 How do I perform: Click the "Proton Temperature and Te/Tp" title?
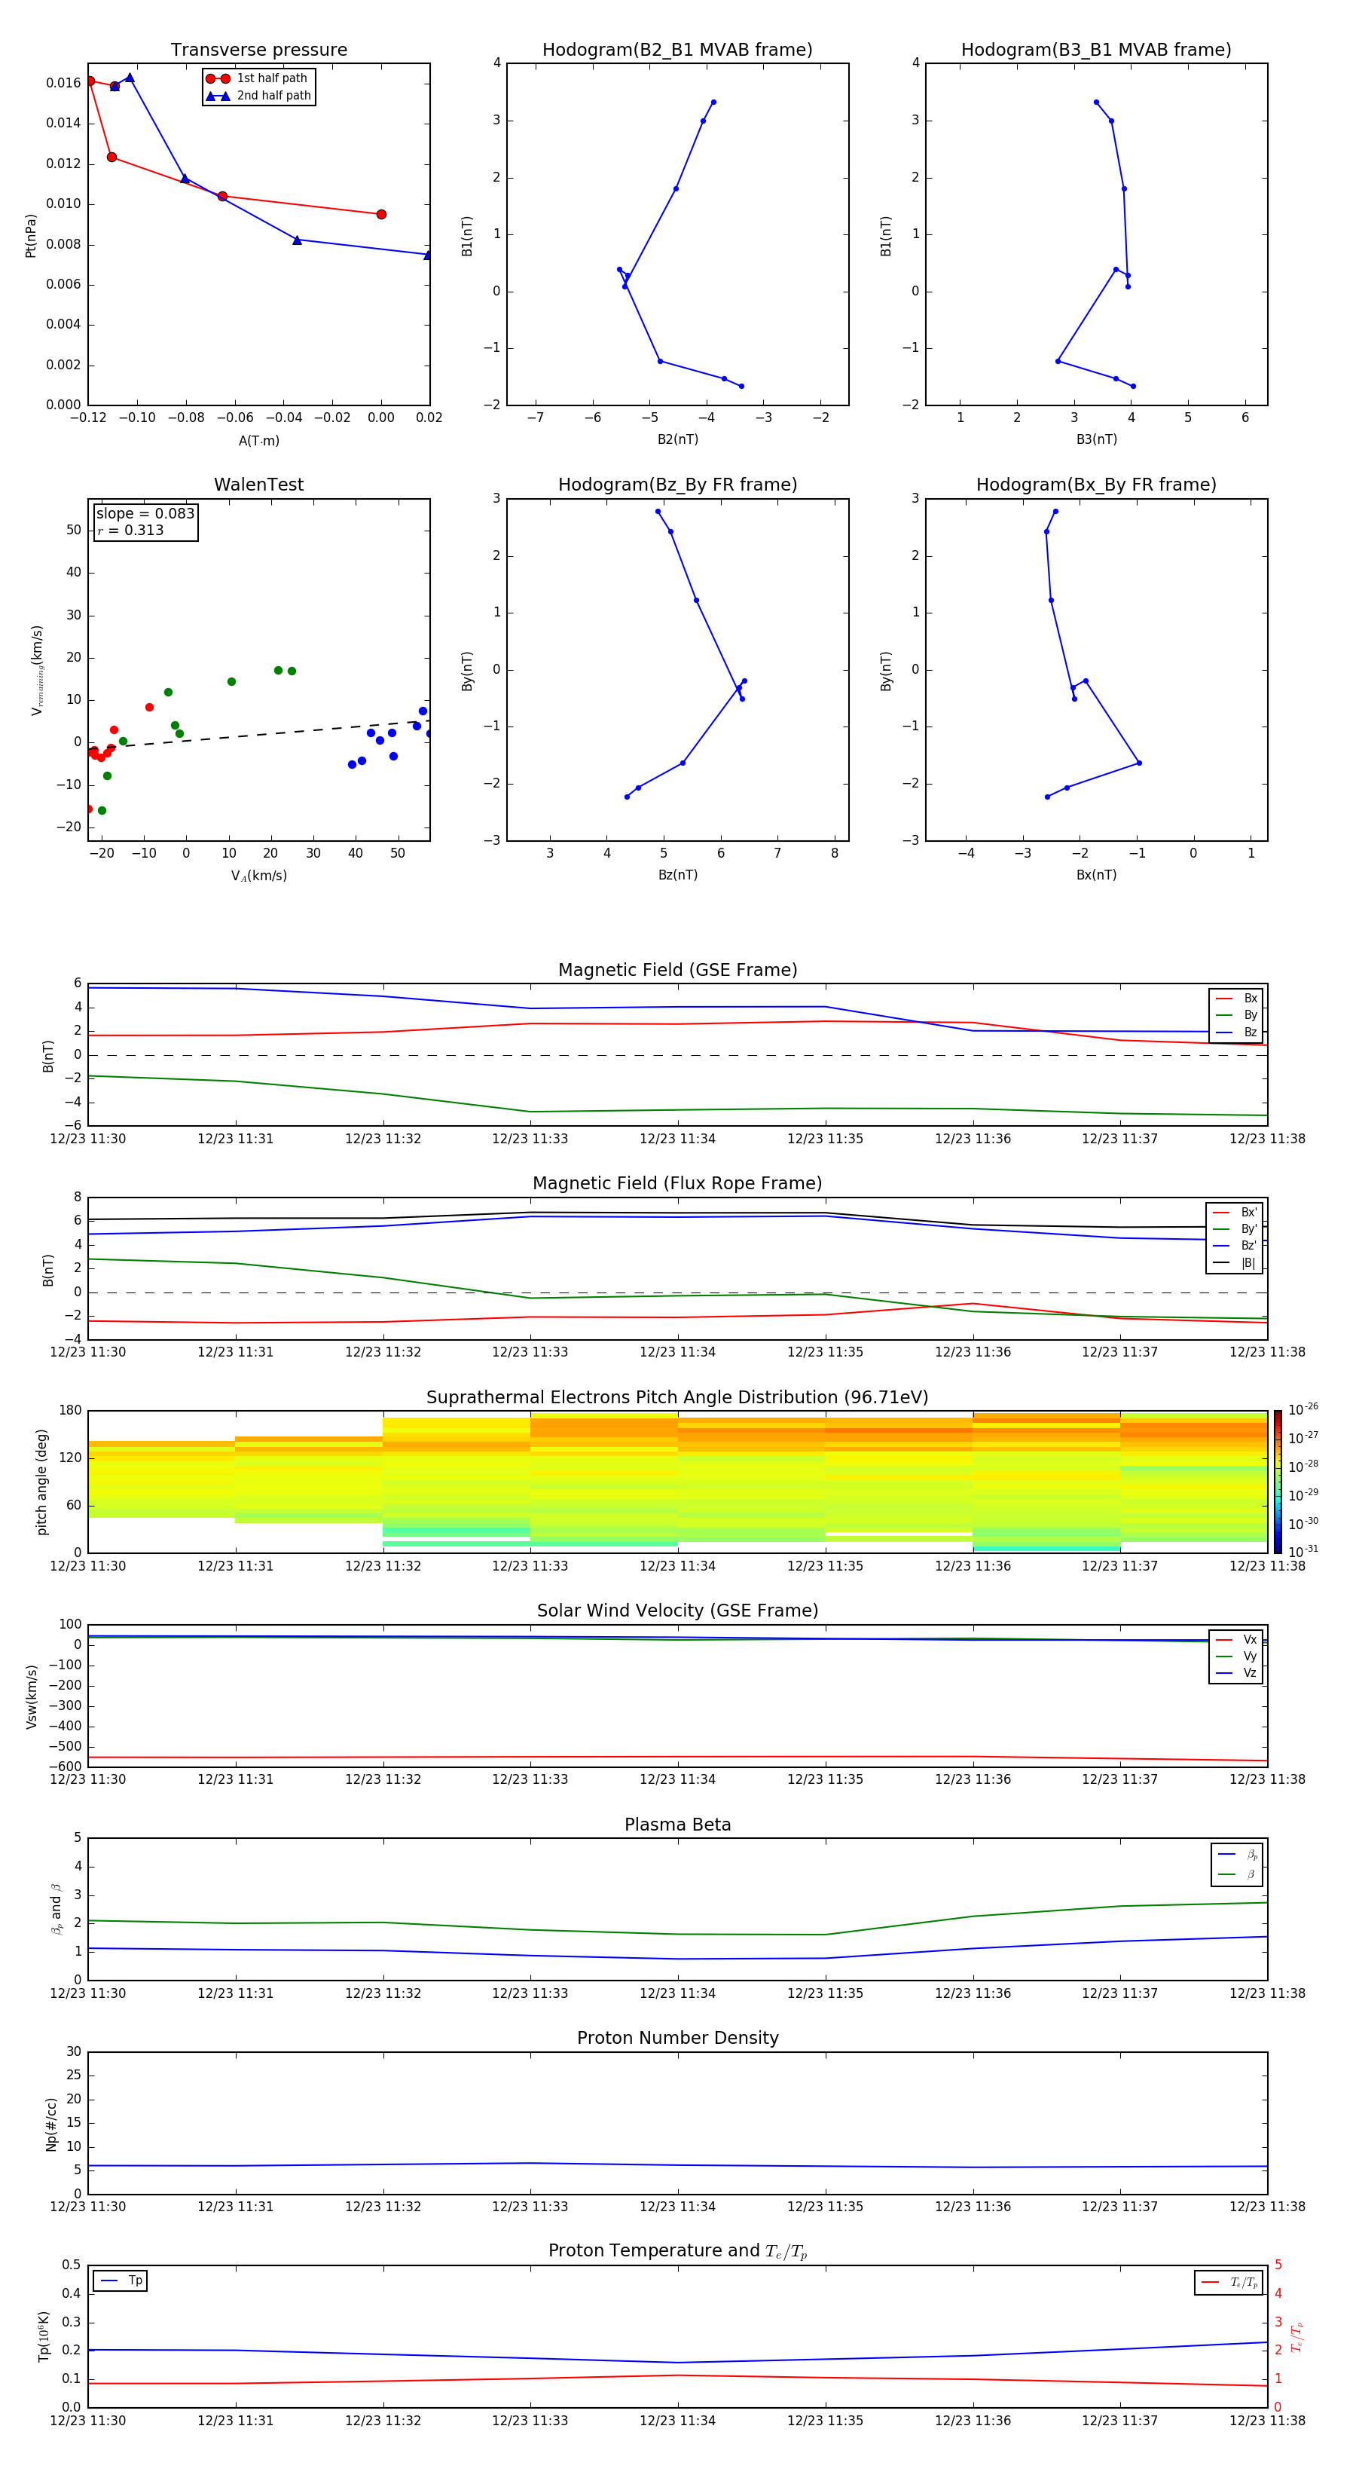click(x=677, y=2250)
